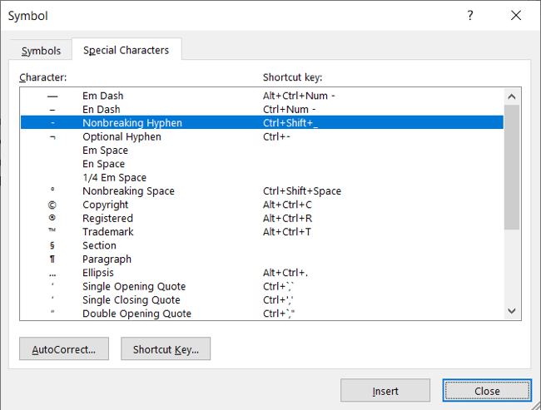Choose the Trademark character
Viewport: 541px width, 410px height.
click(x=107, y=232)
